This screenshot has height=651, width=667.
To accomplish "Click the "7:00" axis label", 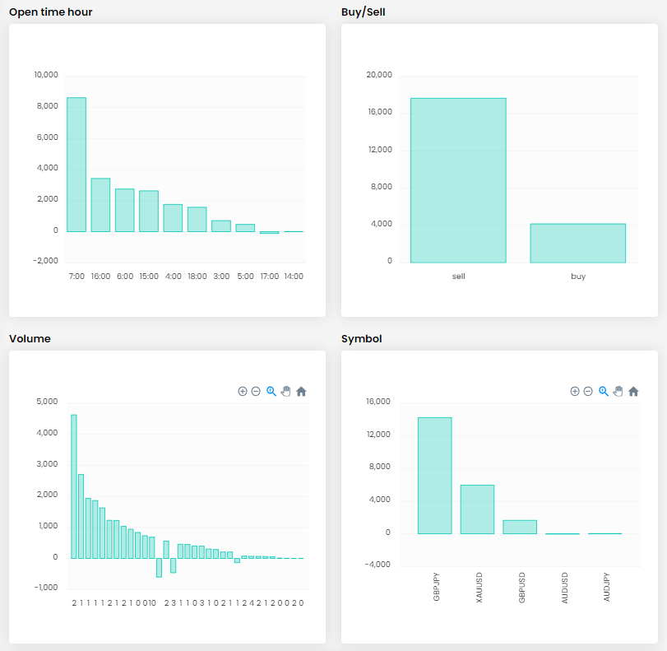I will click(x=76, y=277).
